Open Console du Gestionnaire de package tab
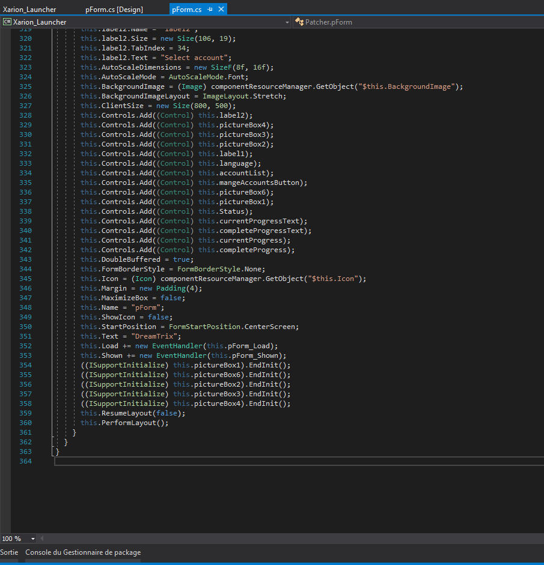Screen dimensions: 544x565 83,552
